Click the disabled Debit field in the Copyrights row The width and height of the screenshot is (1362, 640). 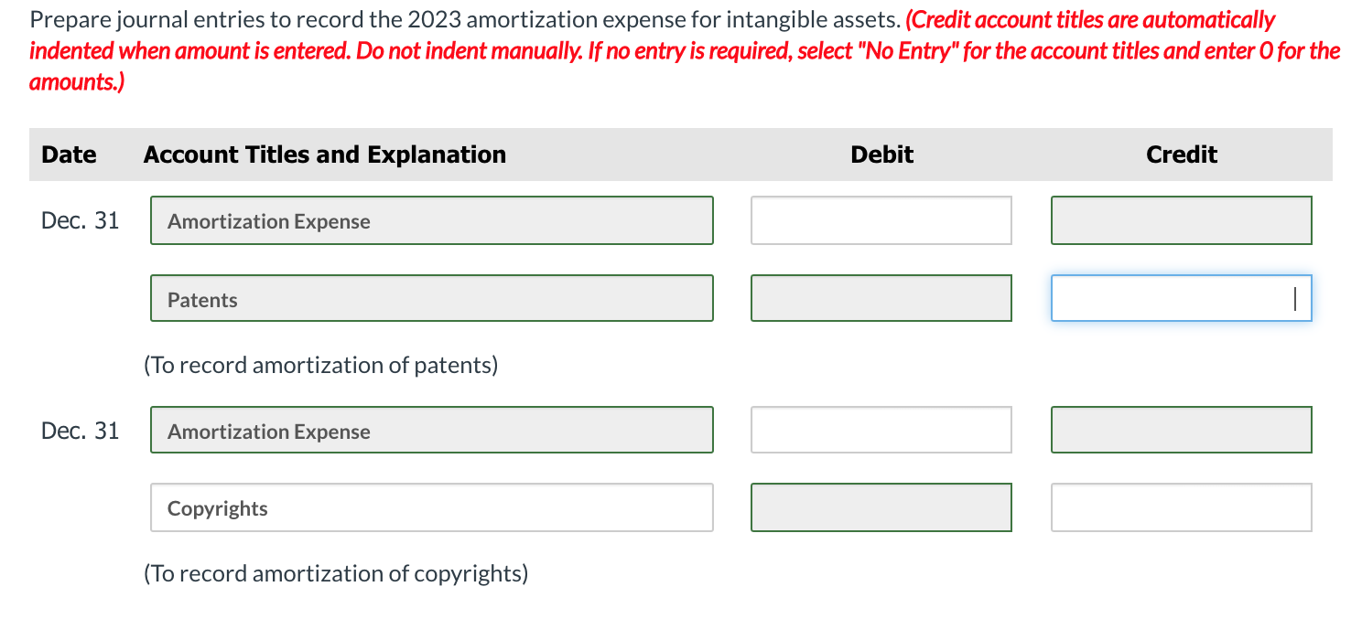(x=881, y=507)
